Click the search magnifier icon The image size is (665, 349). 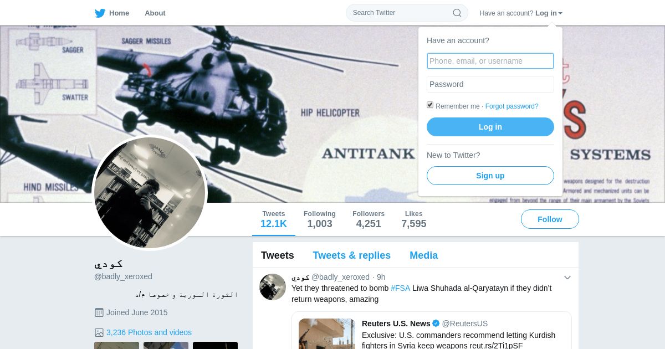point(457,13)
